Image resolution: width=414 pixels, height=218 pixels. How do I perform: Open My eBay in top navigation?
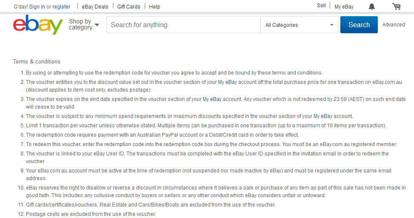tap(344, 6)
